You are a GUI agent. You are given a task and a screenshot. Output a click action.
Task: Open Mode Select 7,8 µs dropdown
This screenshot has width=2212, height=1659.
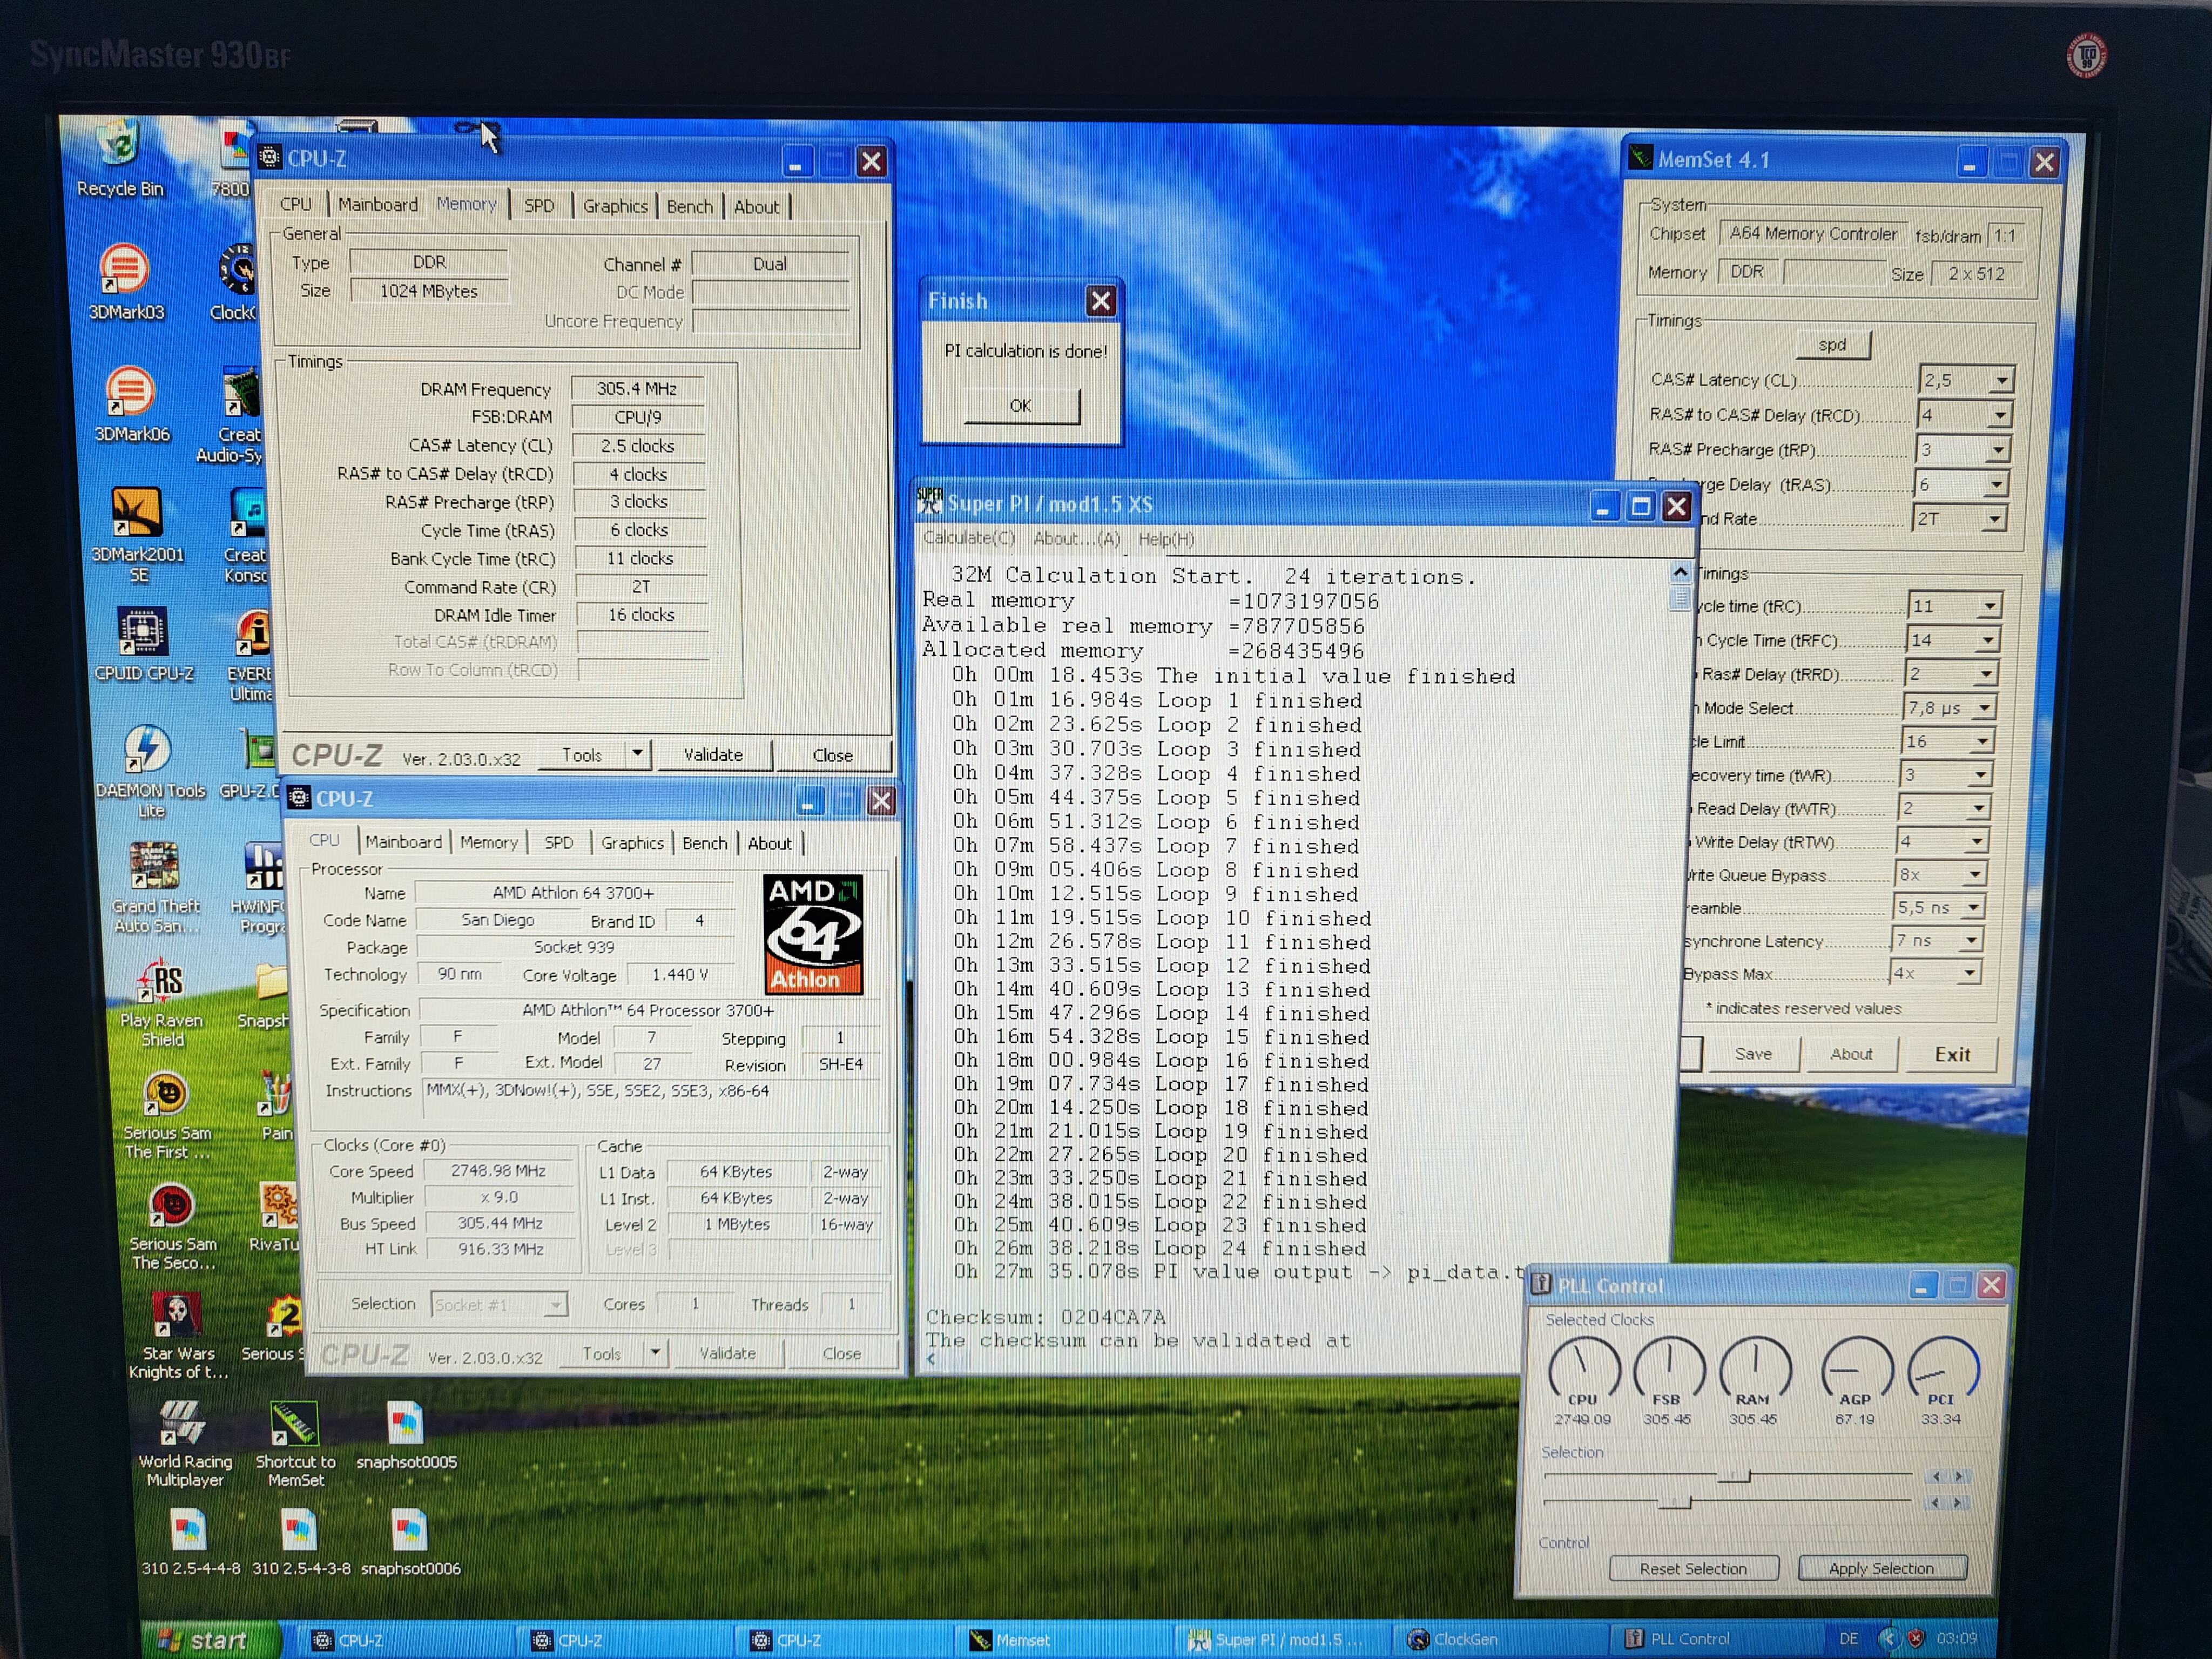tap(1984, 708)
